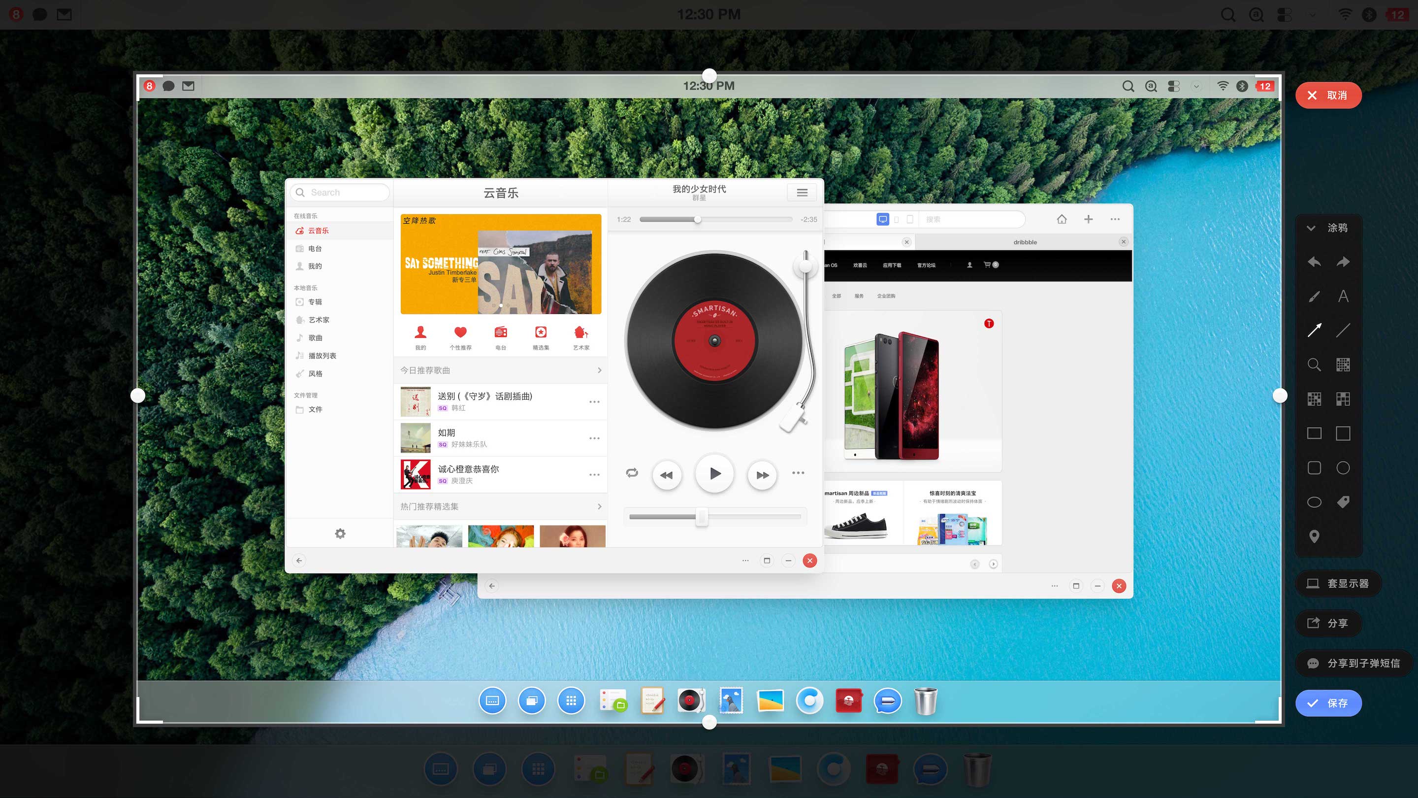Click the 分享 share button

tap(1328, 624)
